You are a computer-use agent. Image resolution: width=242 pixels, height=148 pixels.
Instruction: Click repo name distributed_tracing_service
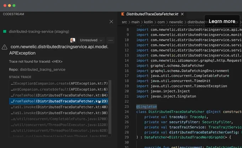tap(42, 70)
